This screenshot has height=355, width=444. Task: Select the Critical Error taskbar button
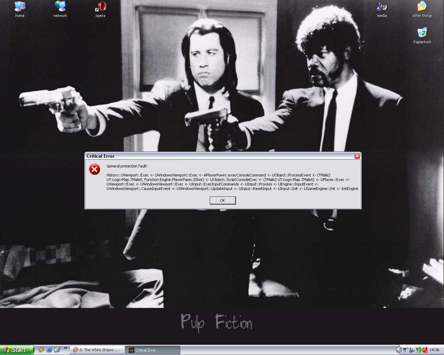(x=153, y=350)
